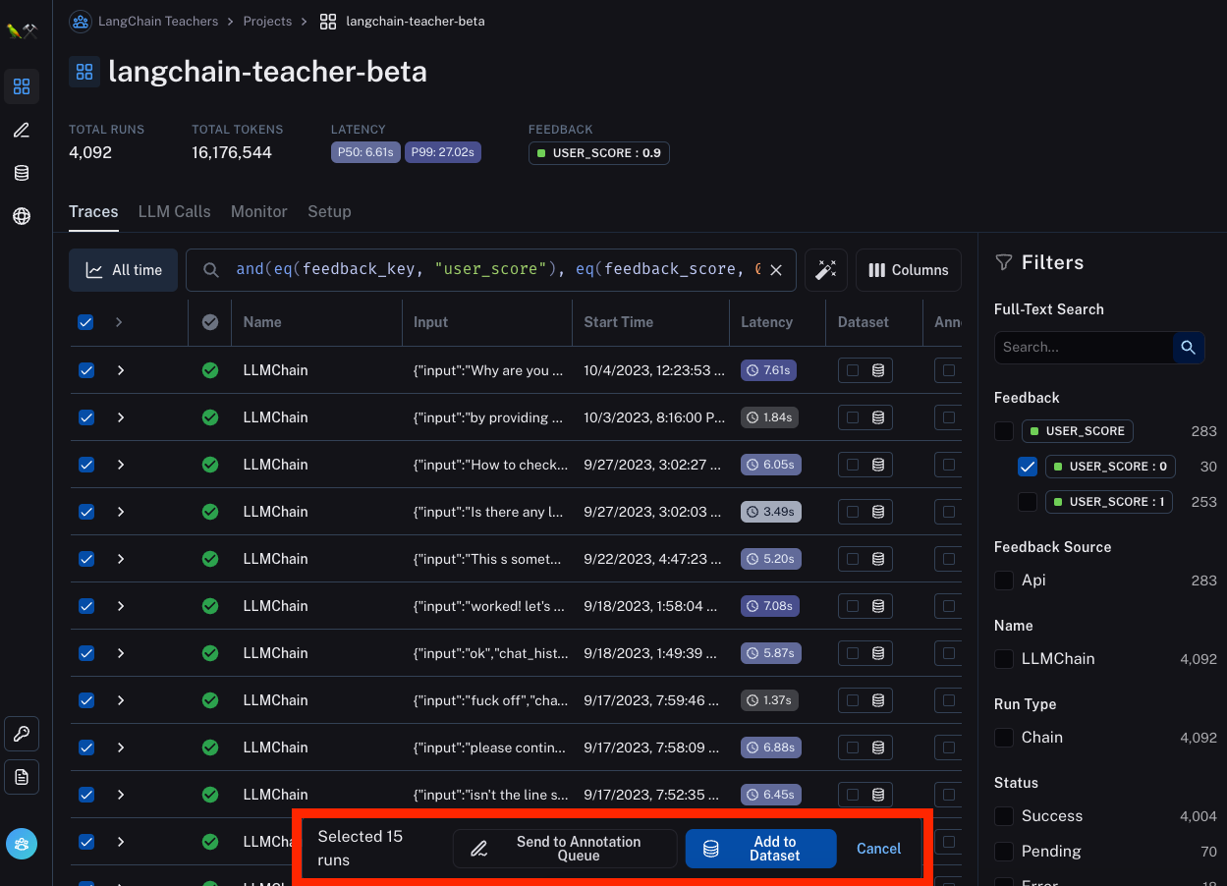
Task: Check the Success status filter checkbox
Action: tap(1004, 816)
